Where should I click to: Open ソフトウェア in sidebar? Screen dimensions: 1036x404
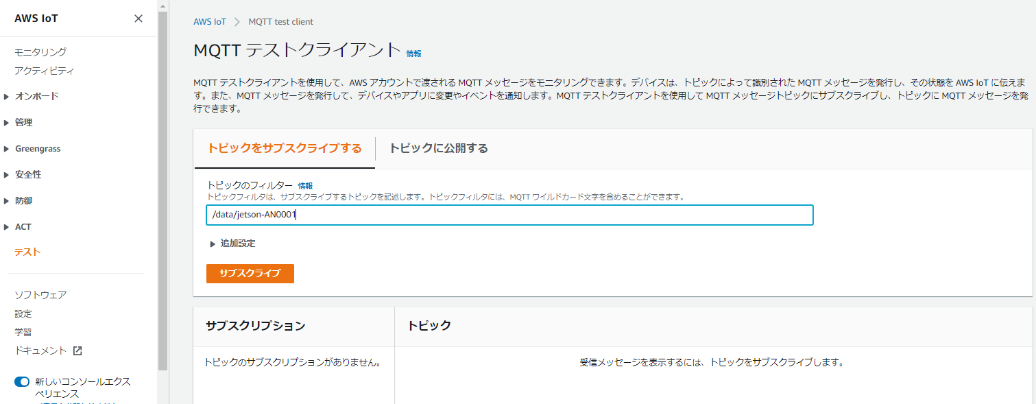(40, 295)
